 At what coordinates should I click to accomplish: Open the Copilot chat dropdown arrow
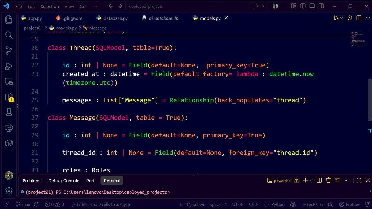(264, 6)
